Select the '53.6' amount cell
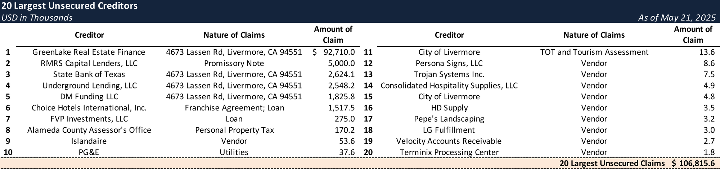 click(x=347, y=141)
